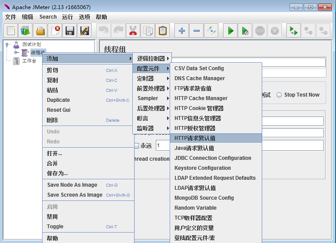Screen dimensions: 336x243
Task: Select the Stop Test Now radio button
Action: click(x=279, y=95)
